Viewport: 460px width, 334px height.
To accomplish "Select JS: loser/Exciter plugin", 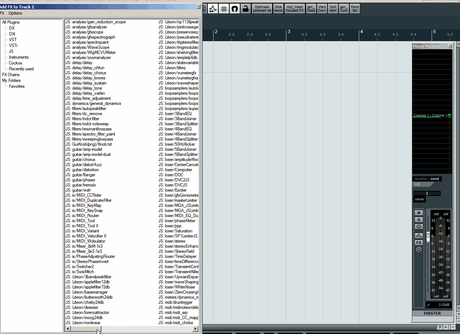I will pyautogui.click(x=173, y=190).
